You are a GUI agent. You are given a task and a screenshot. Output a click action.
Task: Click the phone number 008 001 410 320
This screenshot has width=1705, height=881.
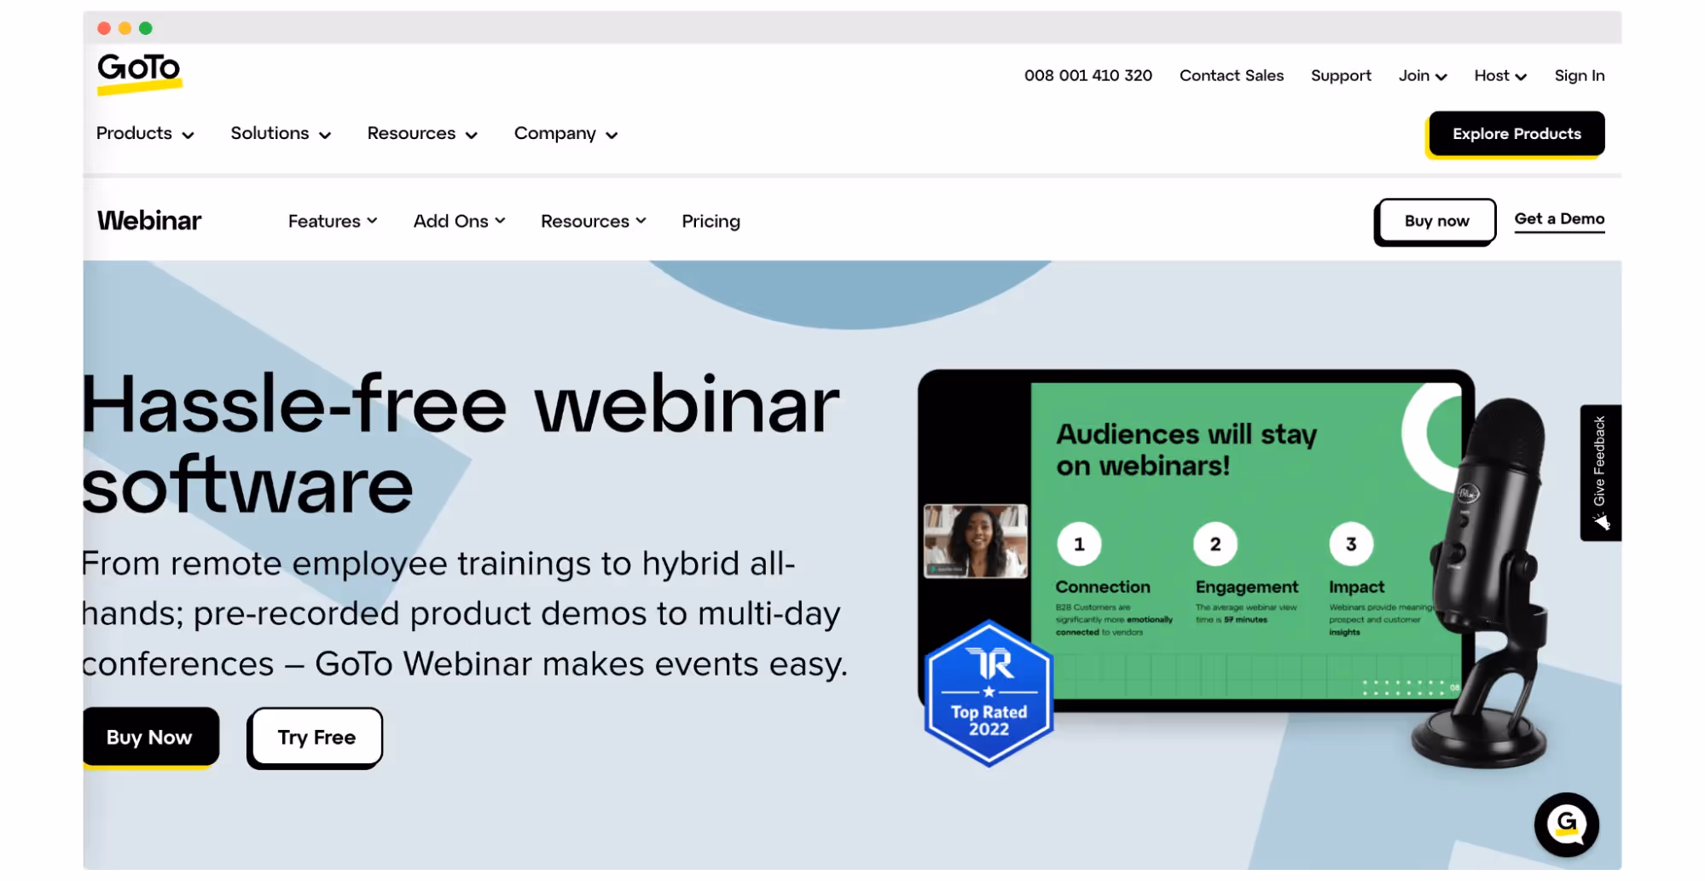coord(1087,76)
